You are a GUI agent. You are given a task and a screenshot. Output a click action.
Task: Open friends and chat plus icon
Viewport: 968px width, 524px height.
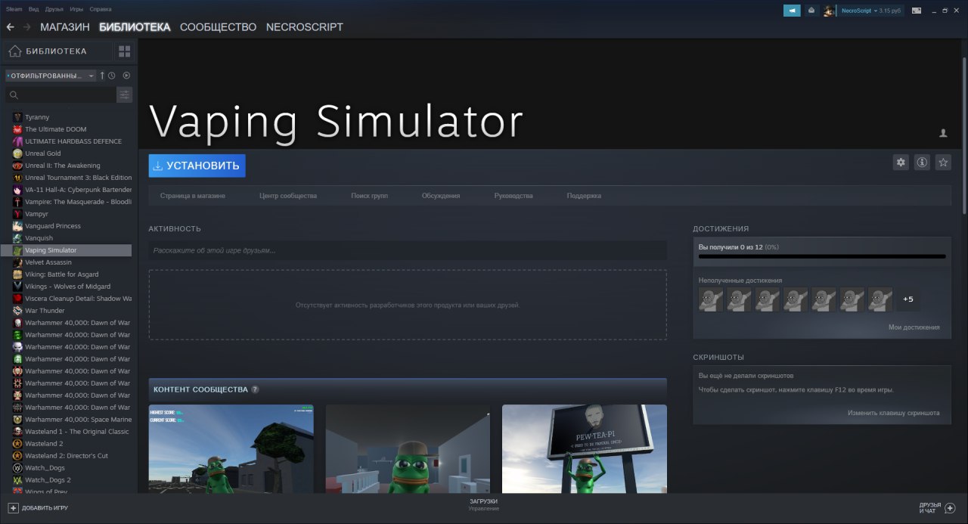(951, 508)
